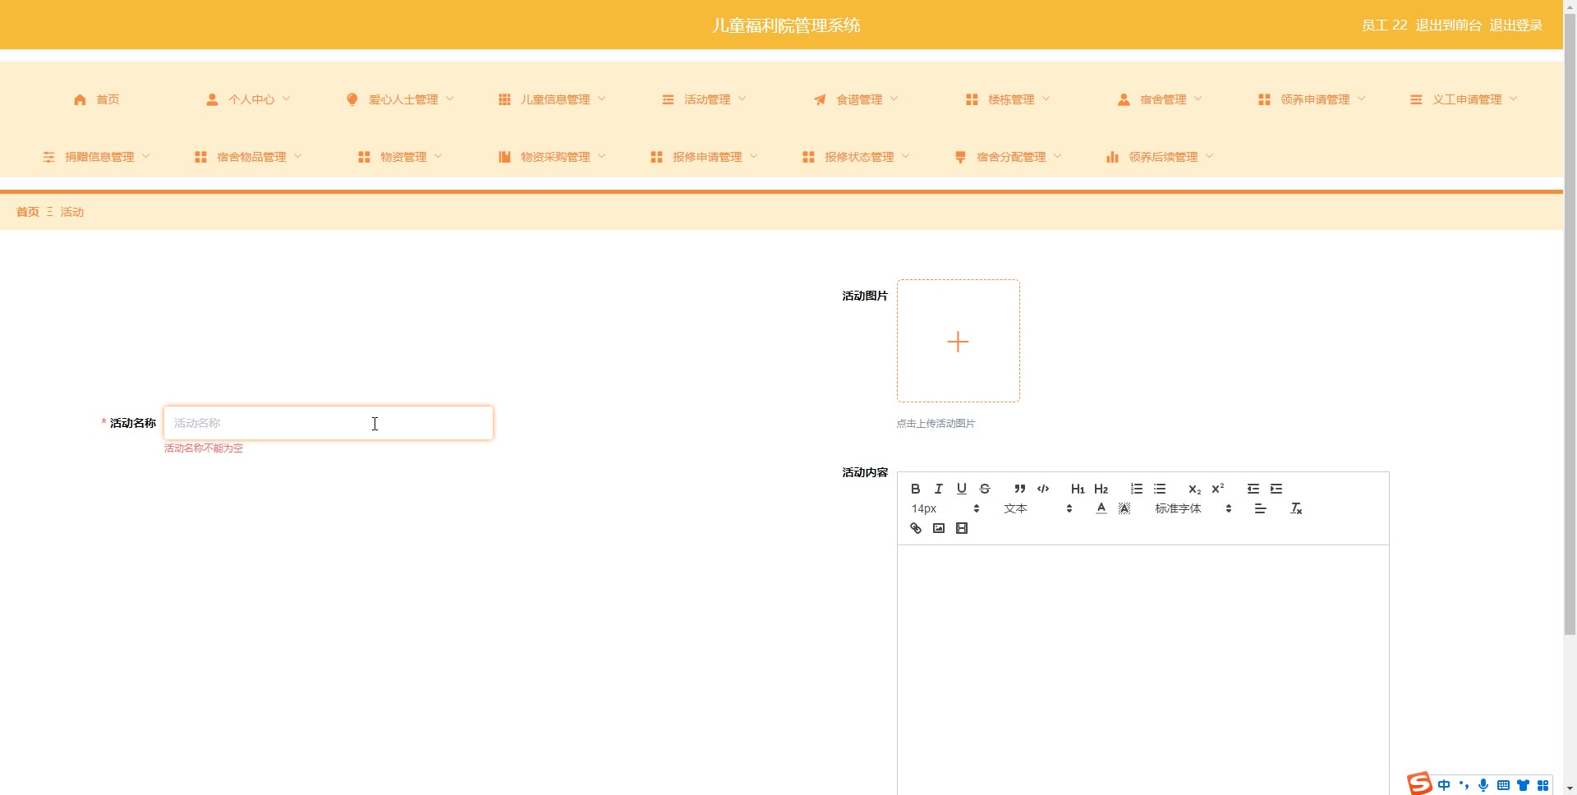Clear text formatting in the editor
The width and height of the screenshot is (1577, 795).
tap(1297, 508)
